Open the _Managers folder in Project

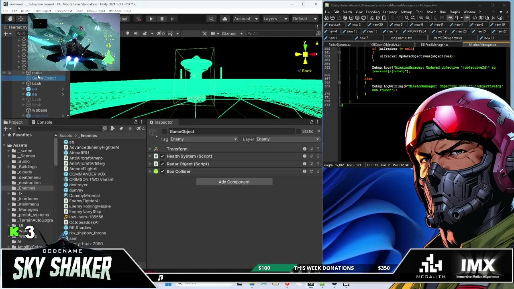28,210
